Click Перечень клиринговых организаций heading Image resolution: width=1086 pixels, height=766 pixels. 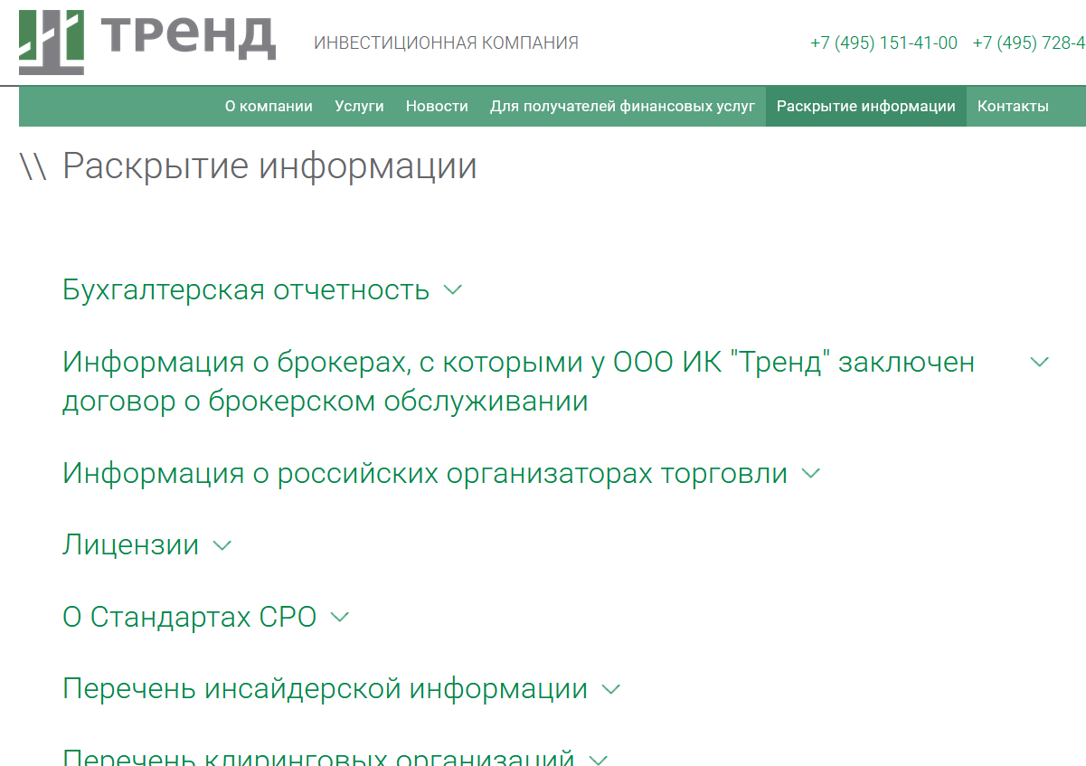[x=319, y=756]
